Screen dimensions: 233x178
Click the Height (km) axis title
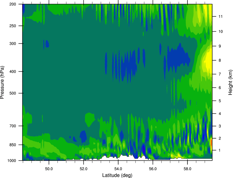[230, 82]
